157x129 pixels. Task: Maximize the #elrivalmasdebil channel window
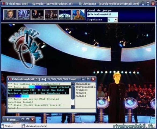pos(88,79)
